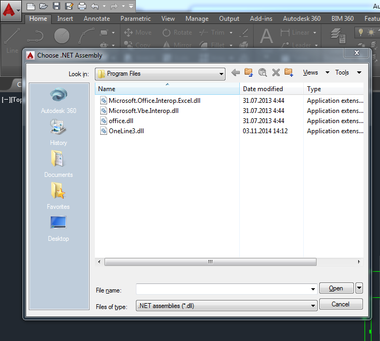The image size is (380, 341).
Task: Switch to the Annotate ribbon tab
Action: click(96, 19)
